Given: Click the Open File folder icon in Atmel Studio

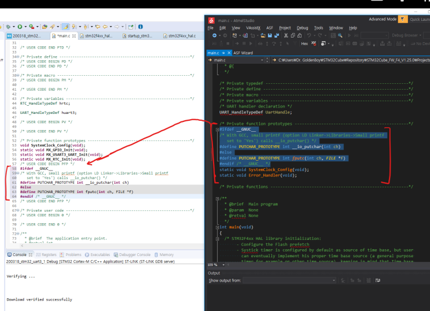Looking at the screenshot, I should pos(263,35).
